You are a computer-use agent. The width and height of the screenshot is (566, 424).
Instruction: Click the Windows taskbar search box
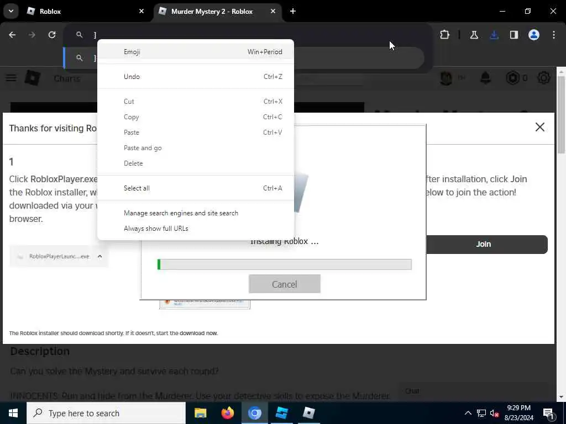106,413
